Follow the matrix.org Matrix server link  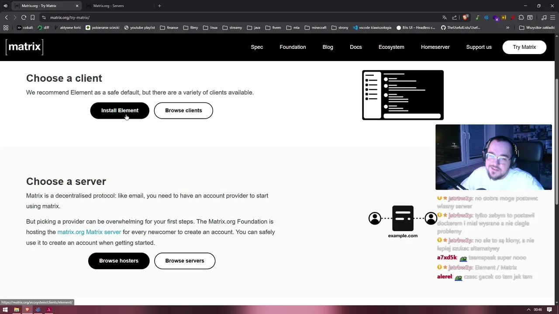coord(89,232)
